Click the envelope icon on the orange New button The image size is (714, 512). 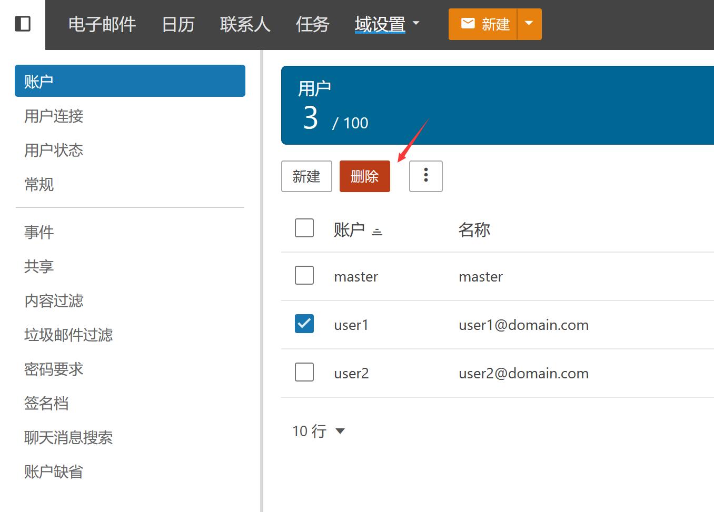point(468,24)
